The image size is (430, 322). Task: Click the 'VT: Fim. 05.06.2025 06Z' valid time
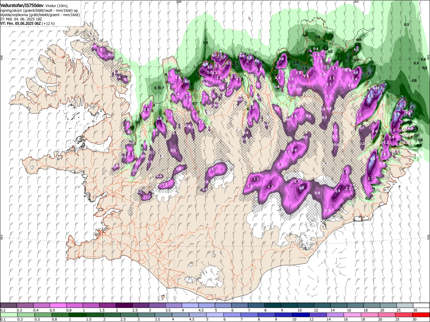[21, 23]
